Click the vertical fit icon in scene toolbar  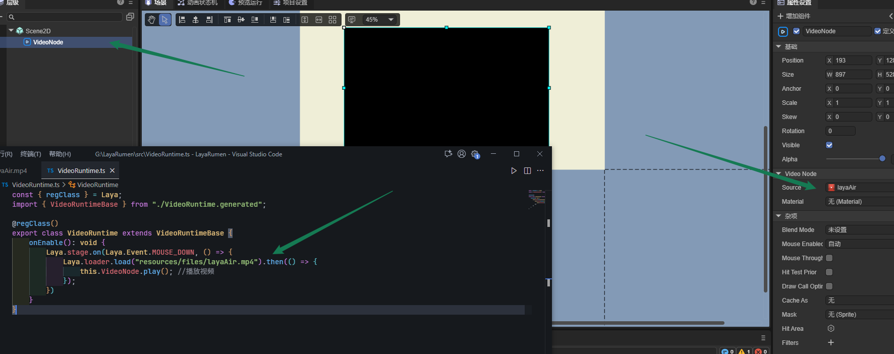click(x=305, y=20)
